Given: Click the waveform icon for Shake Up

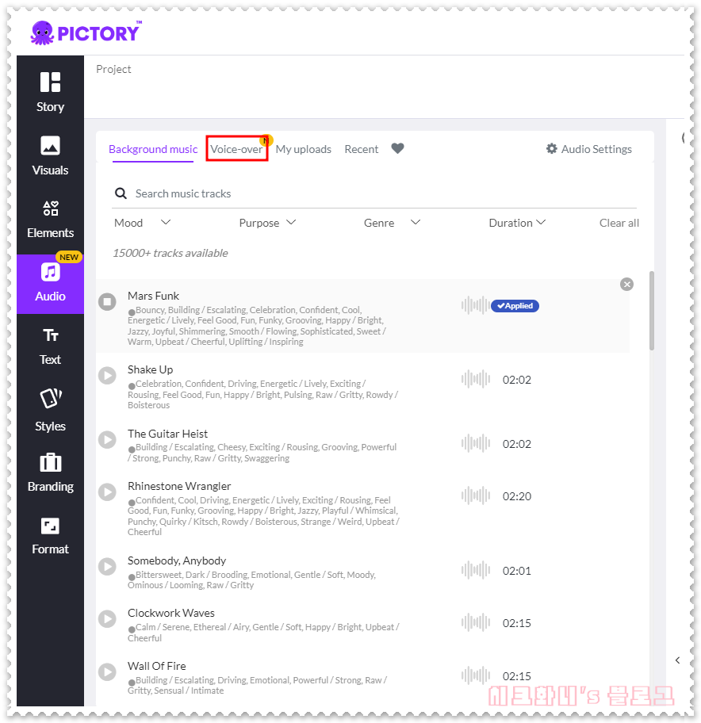Looking at the screenshot, I should point(476,379).
